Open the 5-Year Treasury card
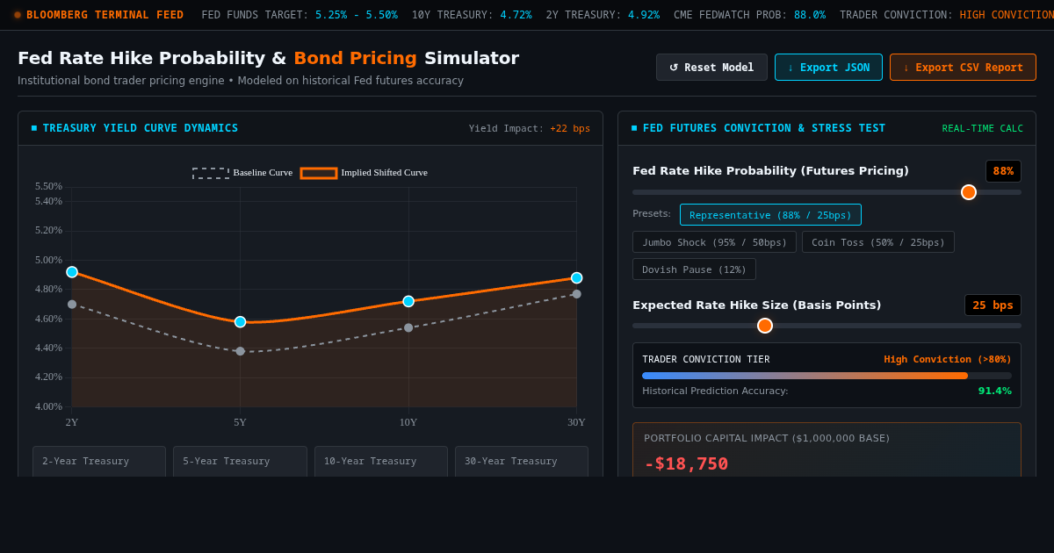 (240, 462)
